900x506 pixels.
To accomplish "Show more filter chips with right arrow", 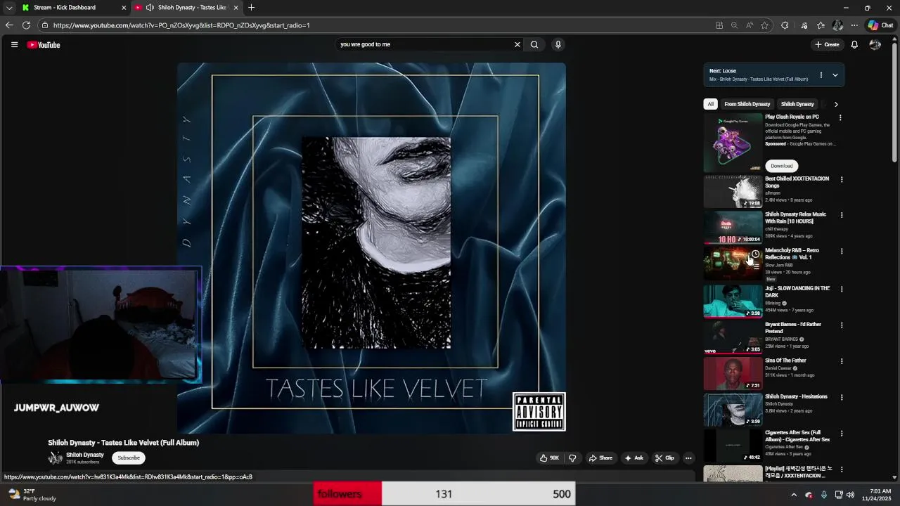I will pyautogui.click(x=836, y=104).
